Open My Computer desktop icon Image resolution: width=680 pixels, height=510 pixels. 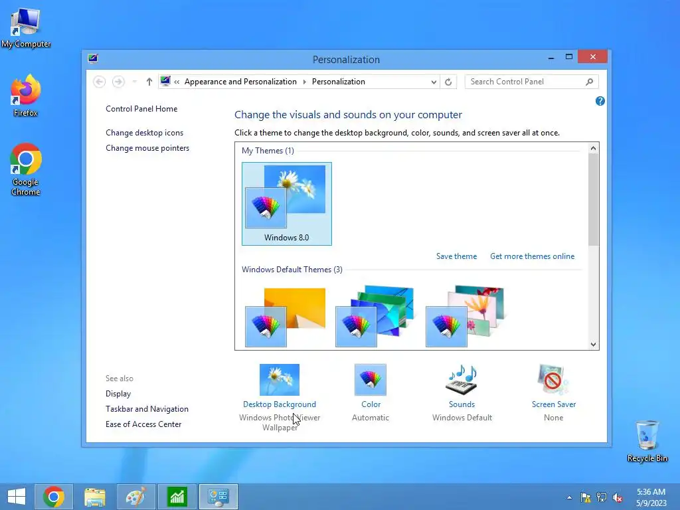pyautogui.click(x=26, y=29)
